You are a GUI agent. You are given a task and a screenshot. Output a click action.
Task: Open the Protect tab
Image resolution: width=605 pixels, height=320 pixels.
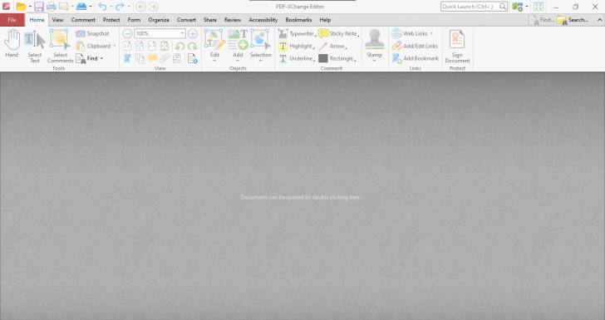coord(111,20)
